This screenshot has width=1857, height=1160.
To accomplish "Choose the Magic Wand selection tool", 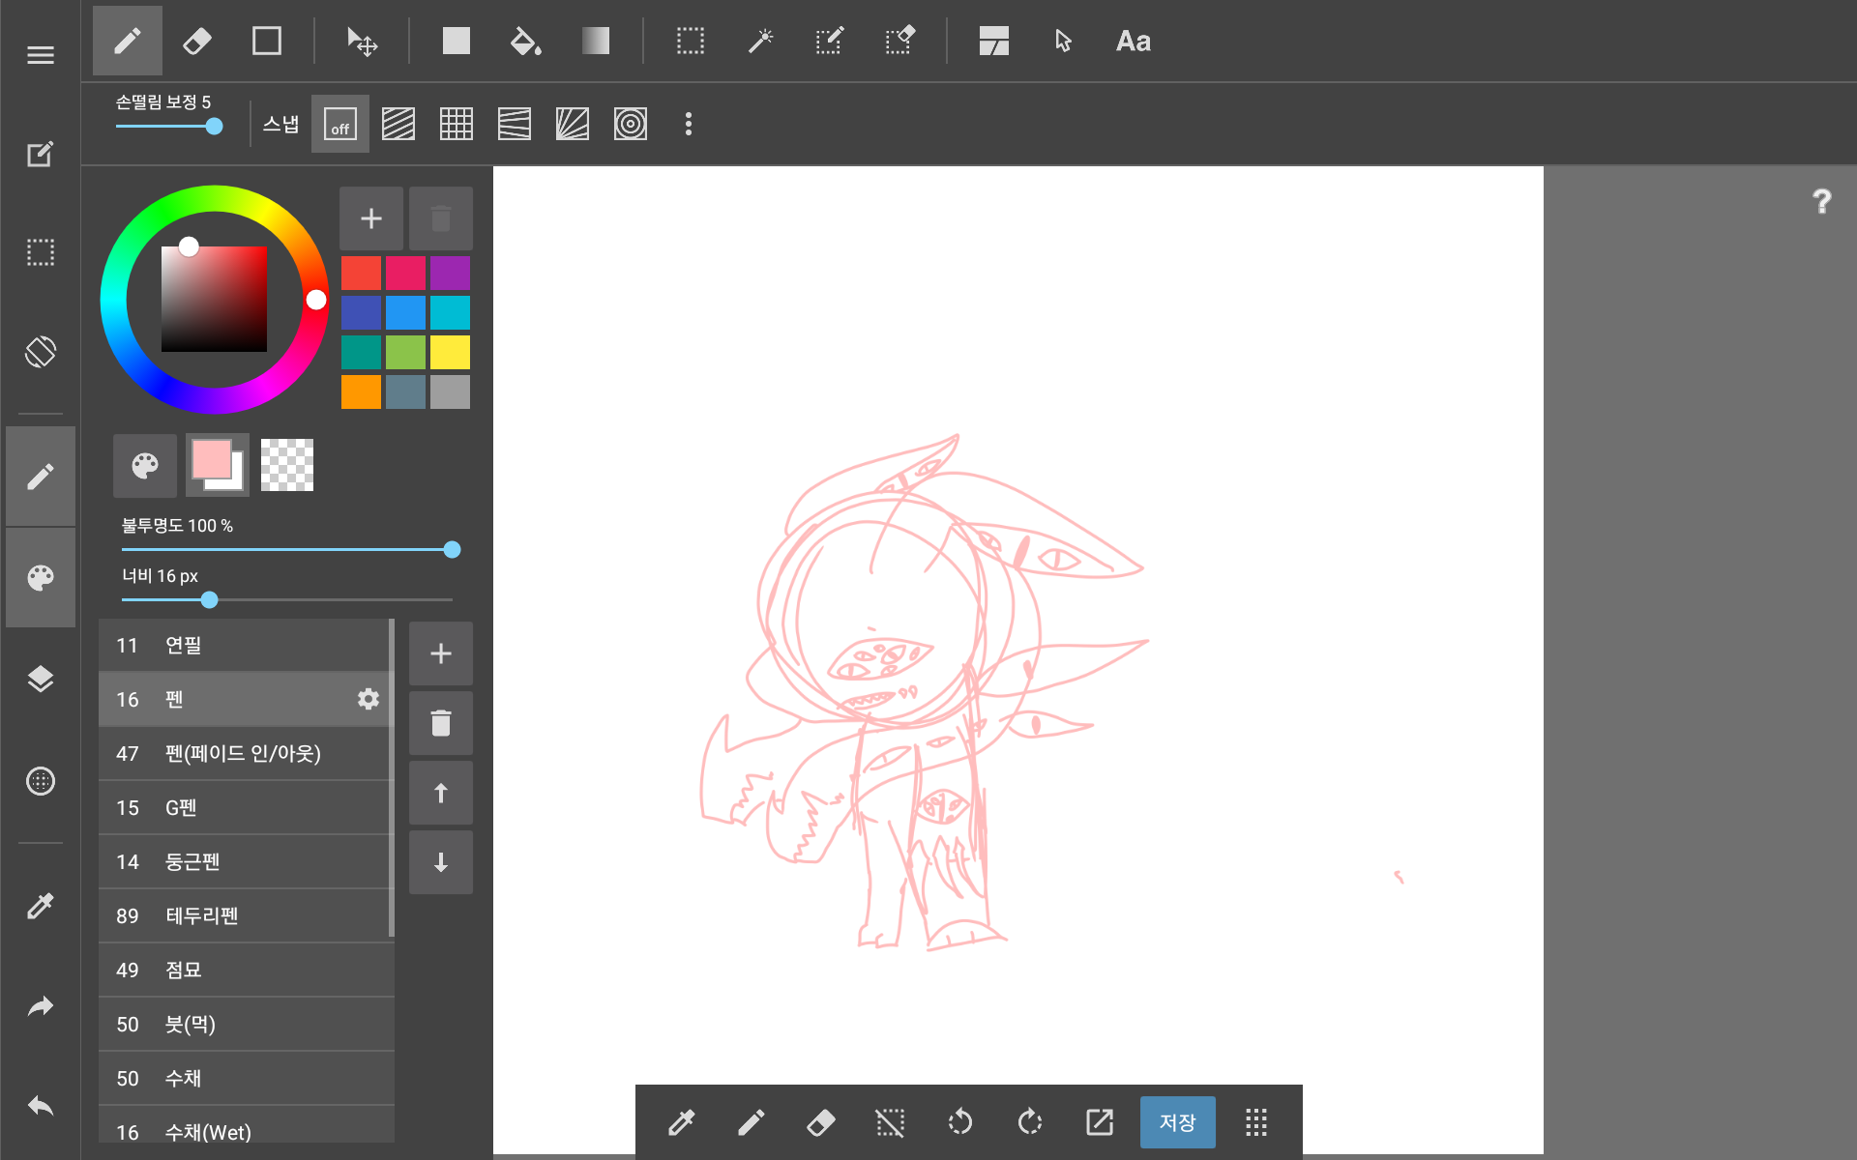I will pos(760,42).
